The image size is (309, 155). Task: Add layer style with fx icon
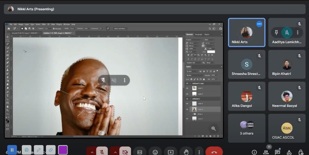(199, 136)
